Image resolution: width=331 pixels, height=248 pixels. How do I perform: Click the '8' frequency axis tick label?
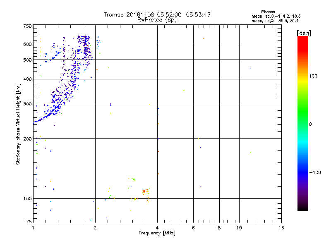point(219,228)
